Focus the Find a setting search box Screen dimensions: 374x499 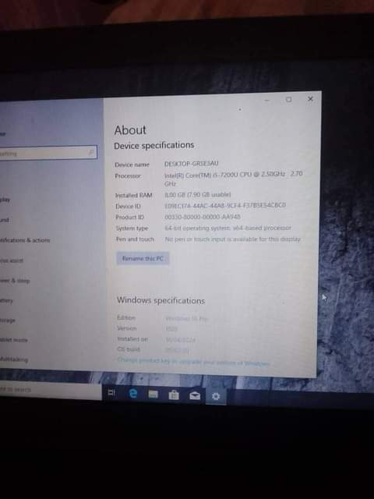click(x=48, y=153)
